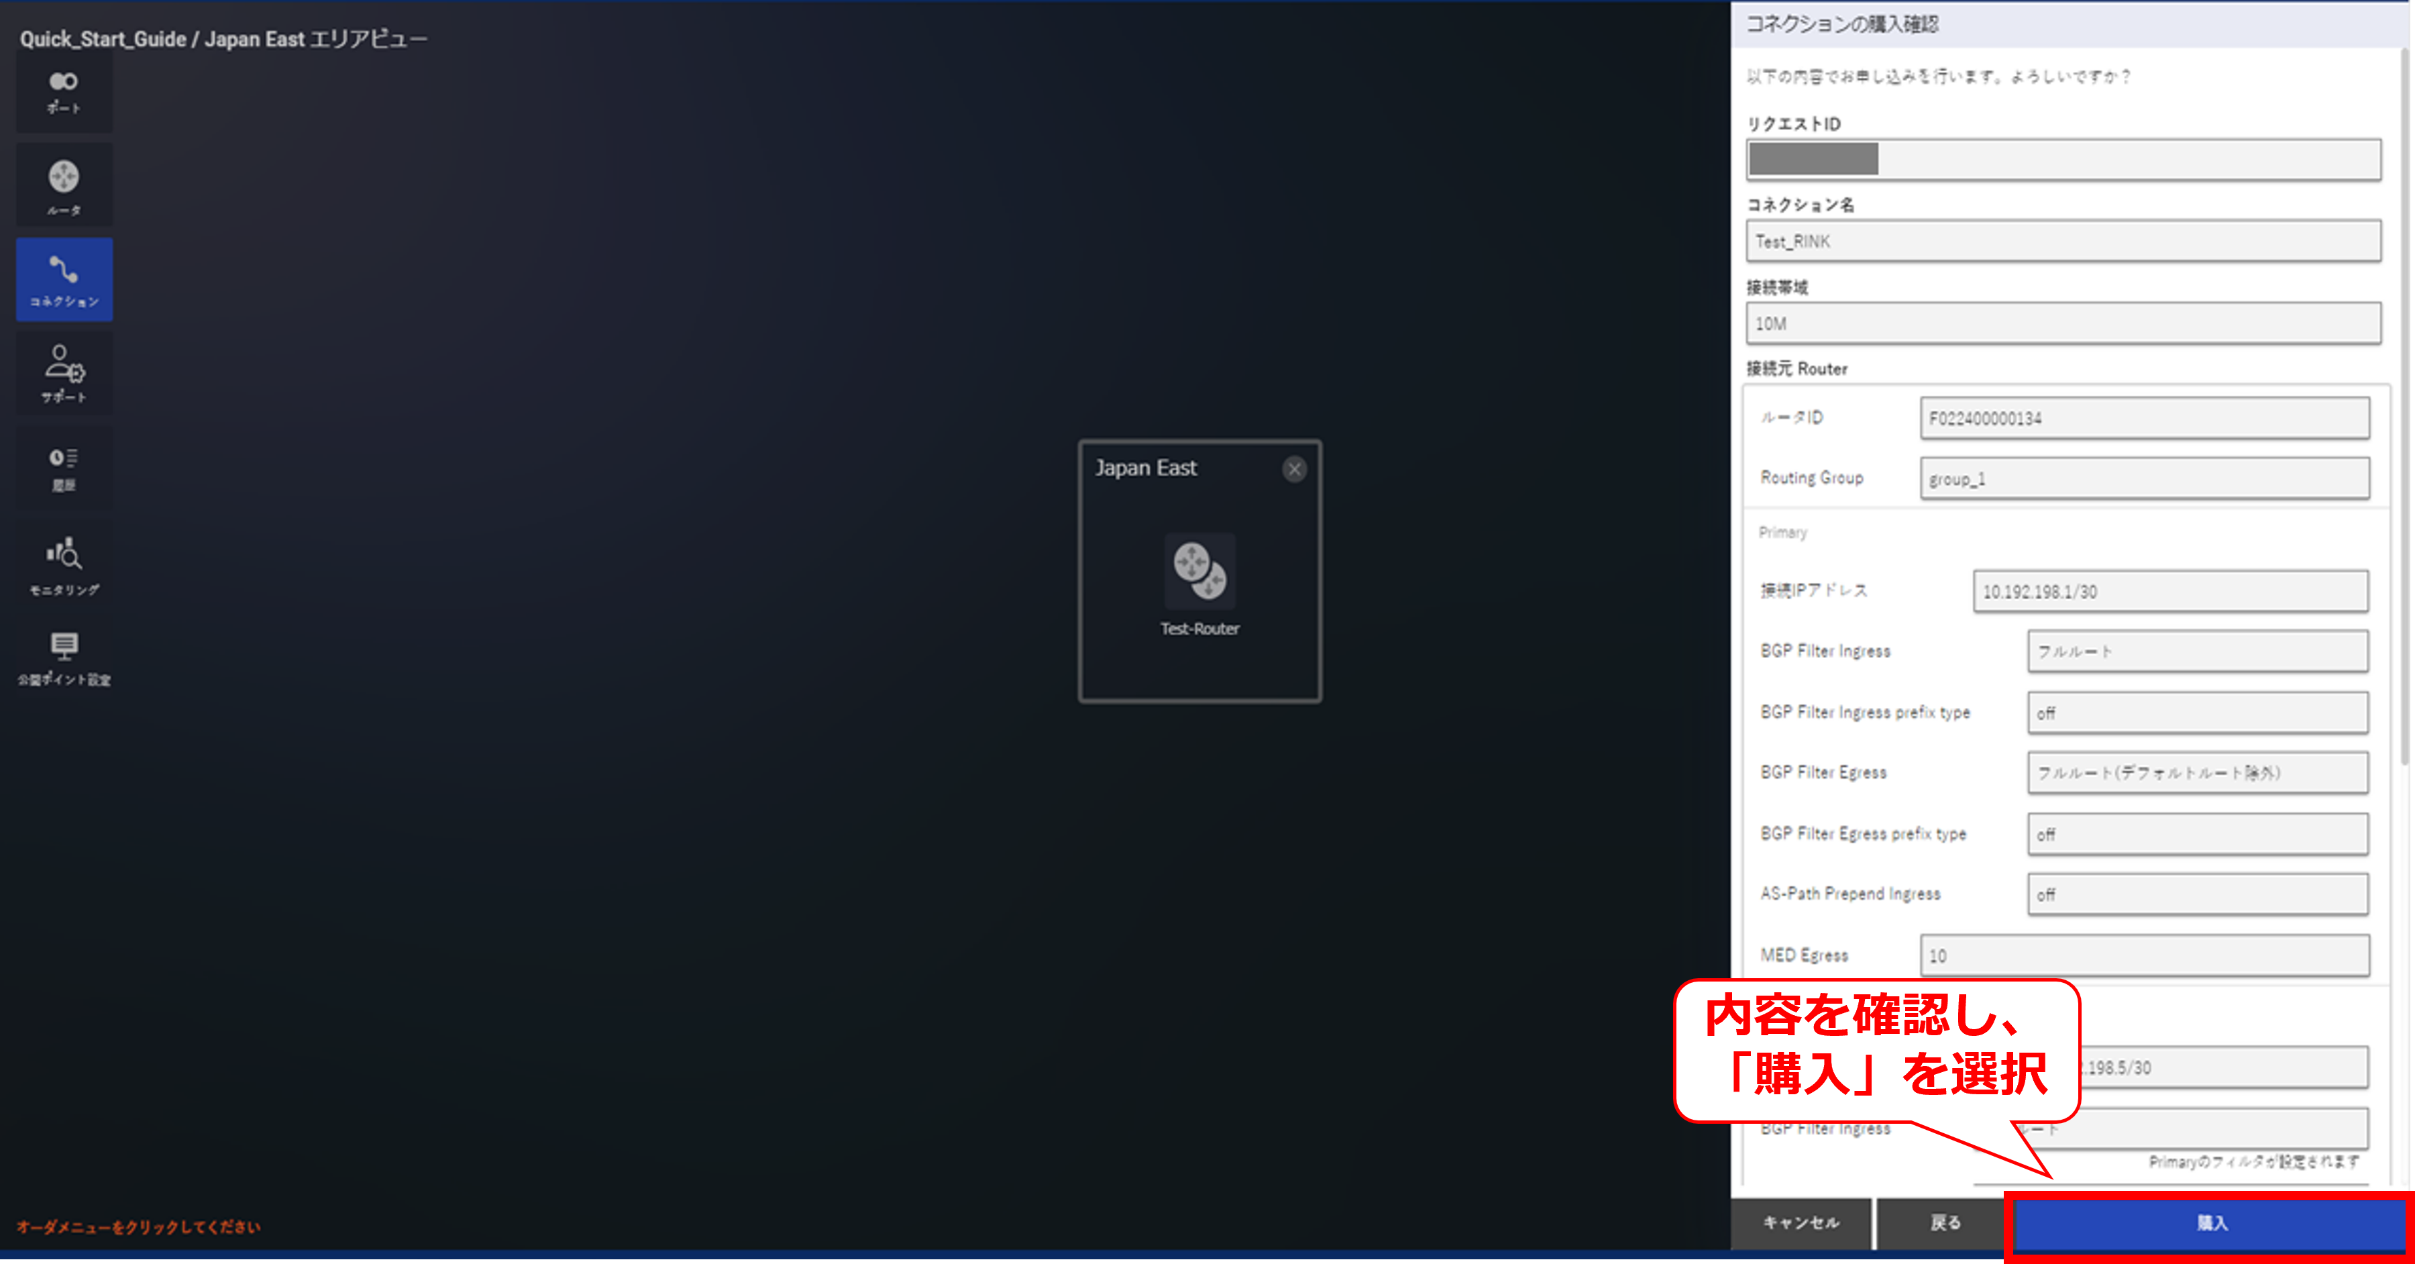Open the ポート (Port) sidebar icon

pyautogui.click(x=64, y=92)
